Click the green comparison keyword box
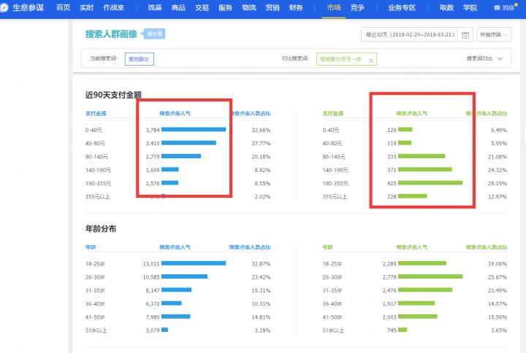The image size is (526, 353). [346, 59]
